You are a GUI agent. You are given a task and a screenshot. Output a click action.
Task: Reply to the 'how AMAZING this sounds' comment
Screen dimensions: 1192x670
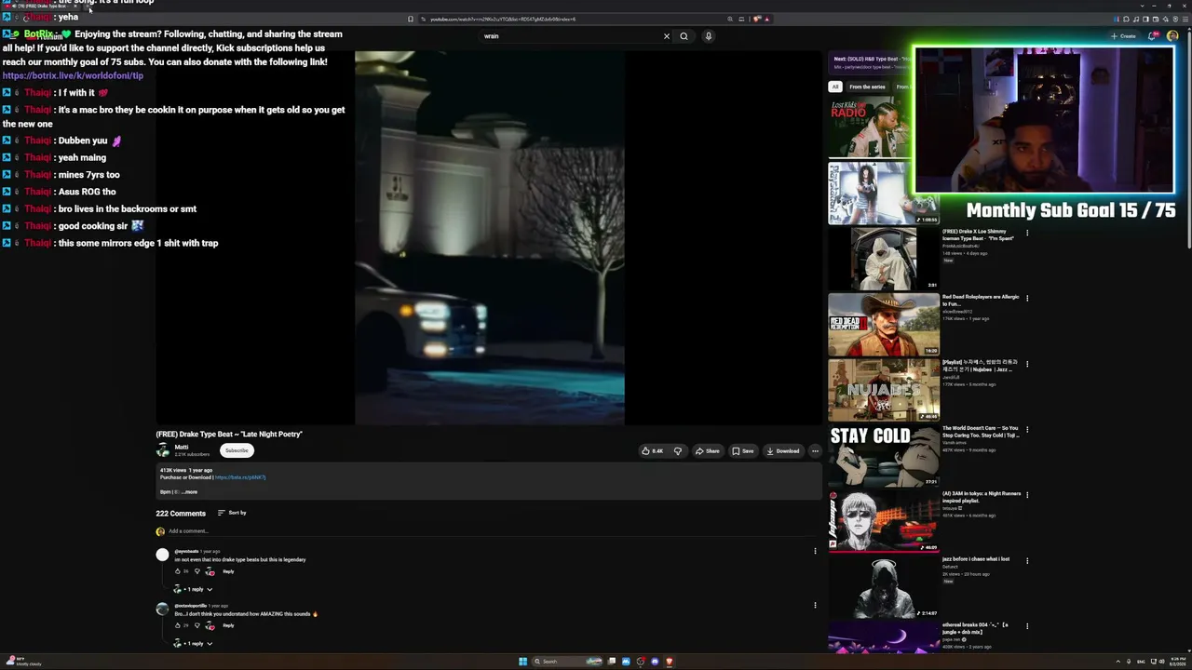point(228,625)
